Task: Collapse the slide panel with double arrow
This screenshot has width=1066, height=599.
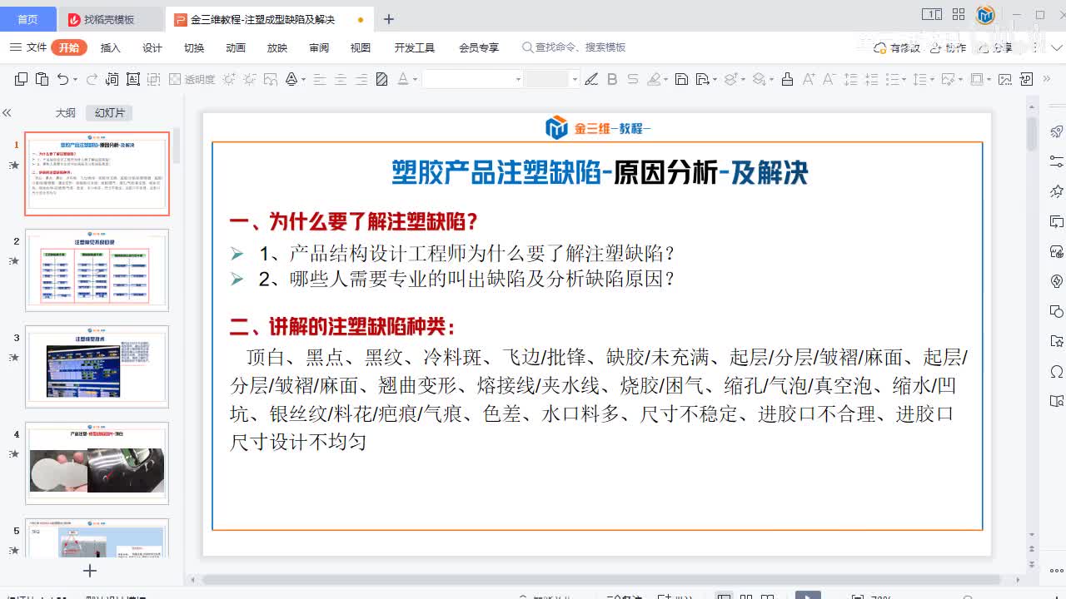Action: pyautogui.click(x=7, y=112)
